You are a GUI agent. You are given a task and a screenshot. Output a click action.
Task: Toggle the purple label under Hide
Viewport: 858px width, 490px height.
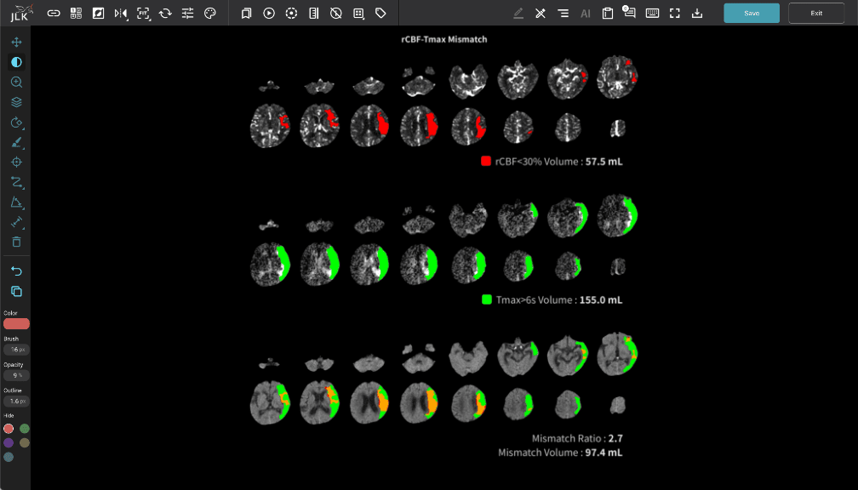pyautogui.click(x=9, y=442)
